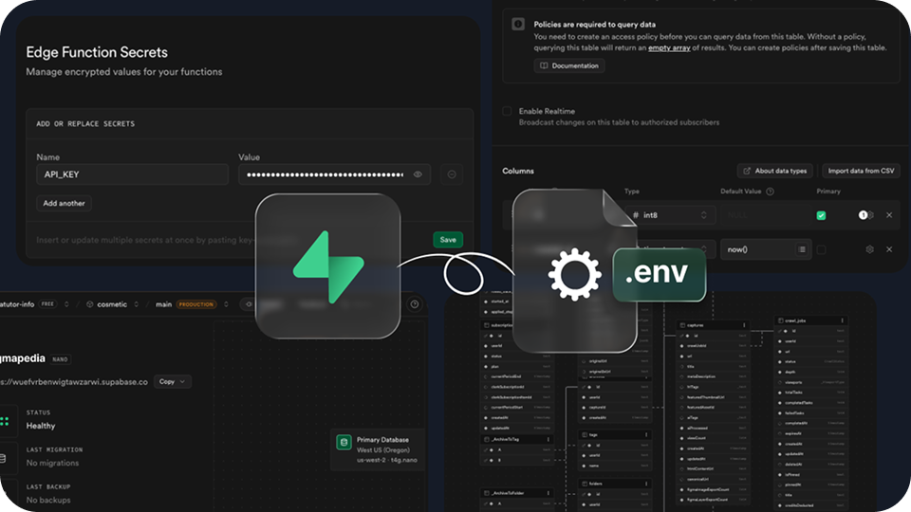Expand the main PRODUCTION branch switcher

click(226, 304)
